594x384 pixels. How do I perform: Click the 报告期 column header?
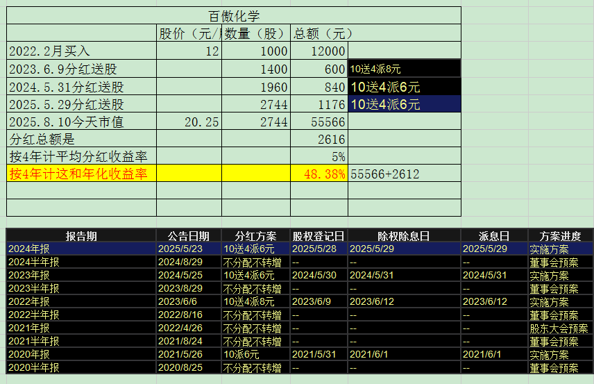(81, 236)
